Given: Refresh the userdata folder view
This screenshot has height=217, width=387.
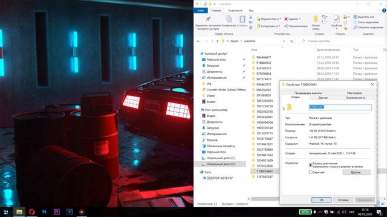Looking at the screenshot, I should [x=291, y=41].
